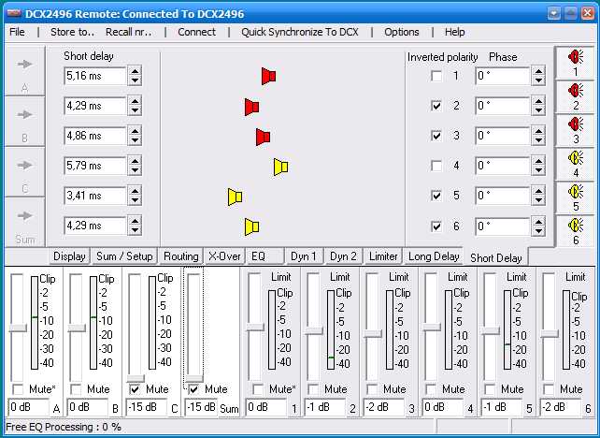The image size is (600, 438).
Task: Mute output channel 1
Action: [258, 389]
